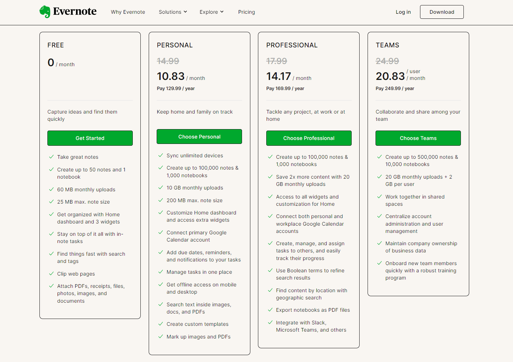Image resolution: width=513 pixels, height=362 pixels.
Task: Click 'Find content by location' feature text
Action: tap(311, 294)
